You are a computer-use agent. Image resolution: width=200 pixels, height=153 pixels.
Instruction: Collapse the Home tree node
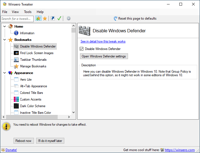point(4,27)
